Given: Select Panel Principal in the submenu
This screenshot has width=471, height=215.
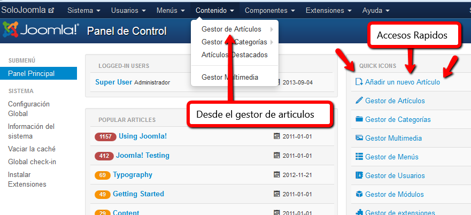Looking at the screenshot, I should point(31,73).
